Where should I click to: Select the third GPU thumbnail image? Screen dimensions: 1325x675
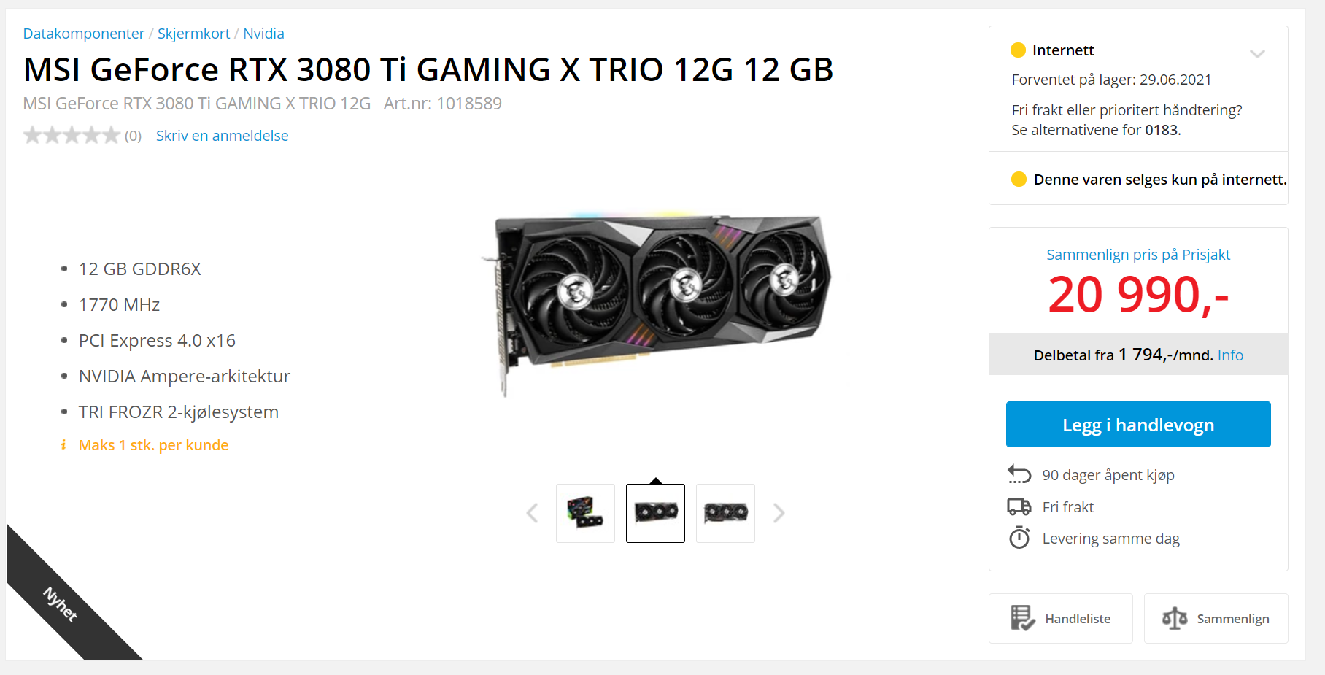coord(725,513)
